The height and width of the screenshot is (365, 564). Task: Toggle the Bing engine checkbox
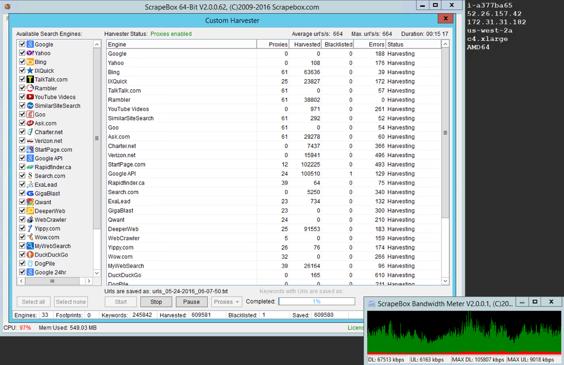(22, 62)
